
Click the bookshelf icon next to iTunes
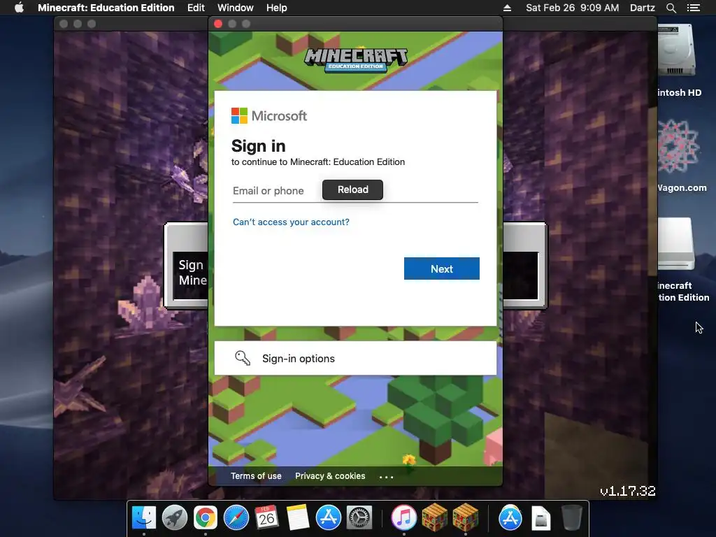pos(434,518)
